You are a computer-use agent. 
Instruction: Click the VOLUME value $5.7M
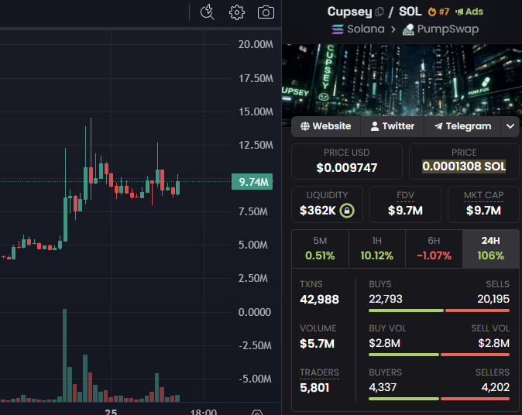click(x=317, y=344)
